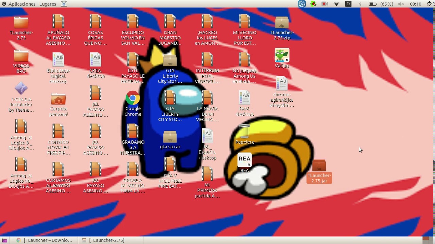Open Carpeta personal home folder
The height and width of the screenshot is (244, 435).
coord(58,99)
